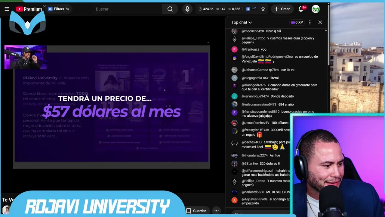Click username @thecucho420
The height and width of the screenshot is (217, 385).
[x=253, y=31]
